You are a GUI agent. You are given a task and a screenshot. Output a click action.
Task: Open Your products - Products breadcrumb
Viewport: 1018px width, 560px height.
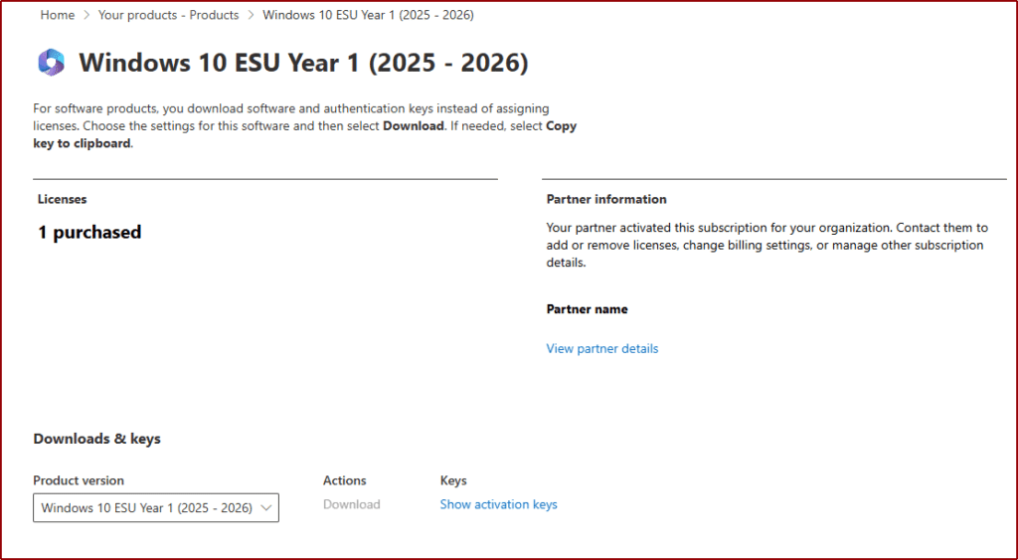[168, 15]
